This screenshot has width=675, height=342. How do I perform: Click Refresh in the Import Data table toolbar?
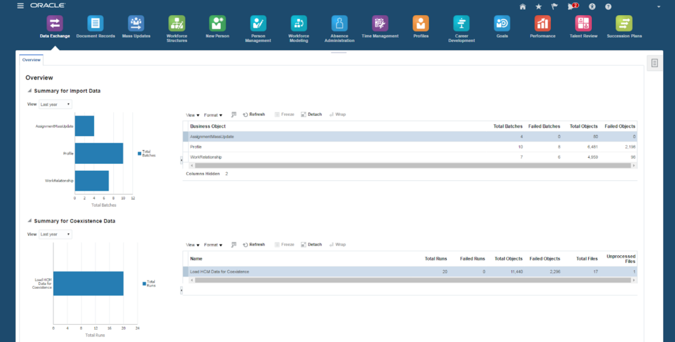tap(254, 114)
